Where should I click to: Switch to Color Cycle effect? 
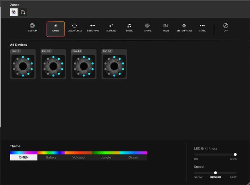coord(75,28)
